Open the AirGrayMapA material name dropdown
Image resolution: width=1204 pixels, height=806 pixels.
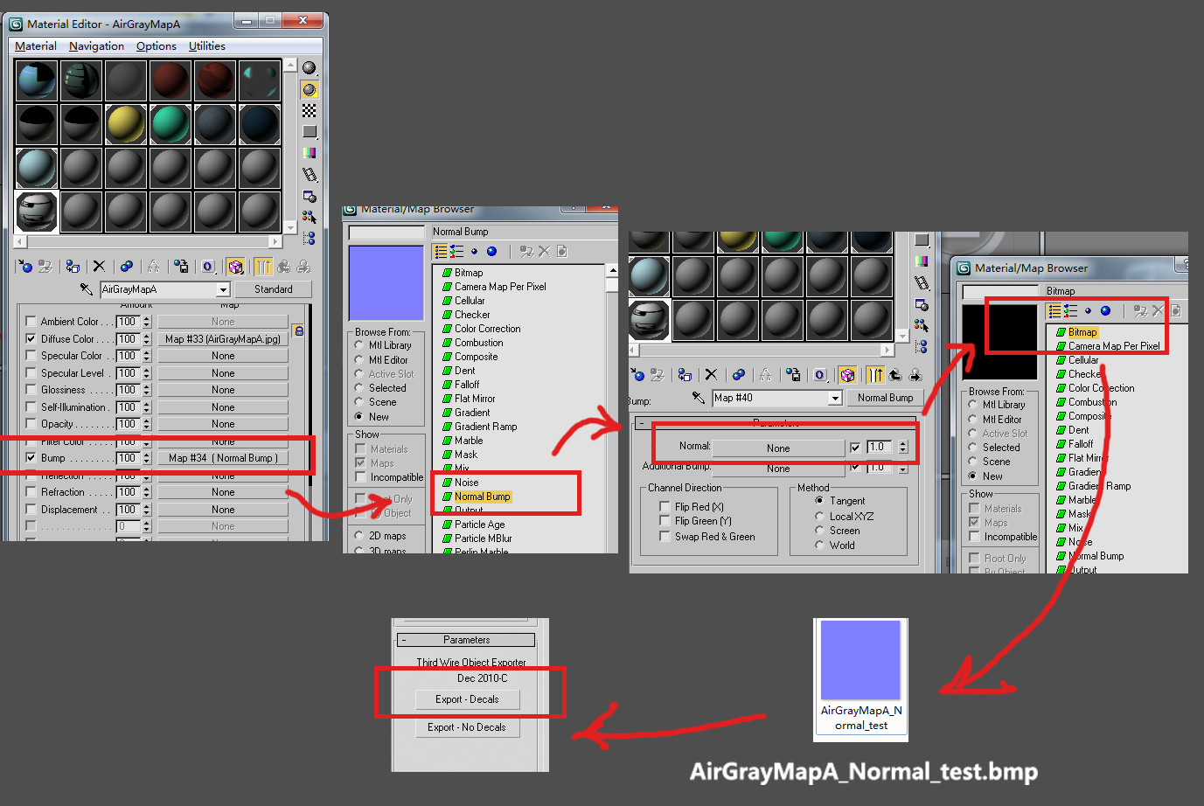tap(224, 289)
